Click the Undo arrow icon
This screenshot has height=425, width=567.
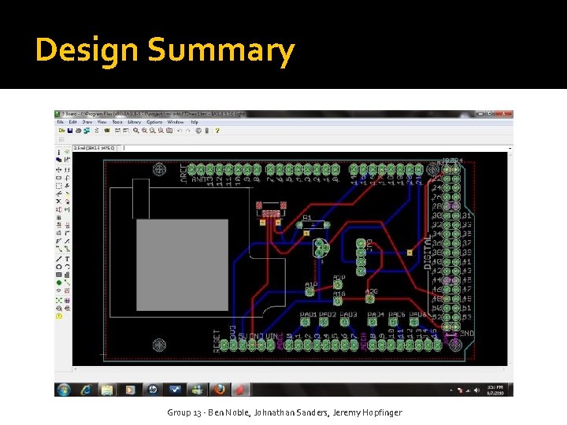pos(180,131)
